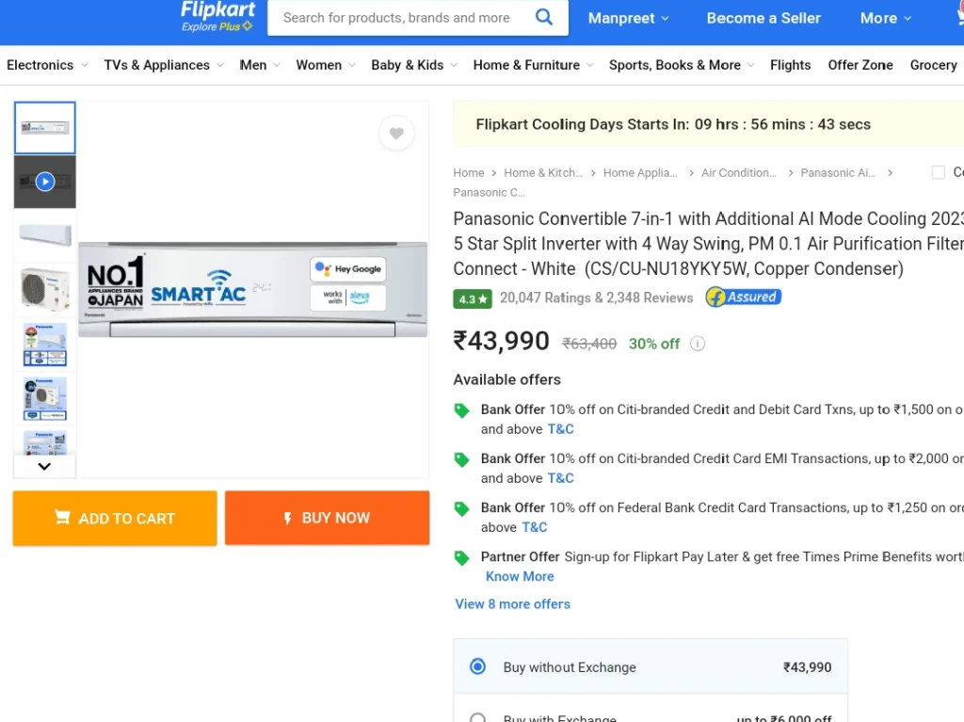964x722 pixels.
Task: Click the first Bank Offer tag icon
Action: [x=461, y=410]
